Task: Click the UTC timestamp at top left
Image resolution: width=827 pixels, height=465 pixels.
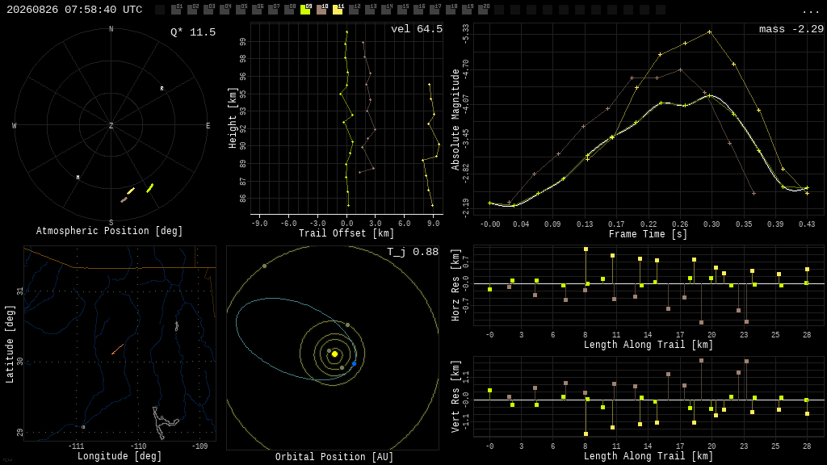Action: click(74, 10)
